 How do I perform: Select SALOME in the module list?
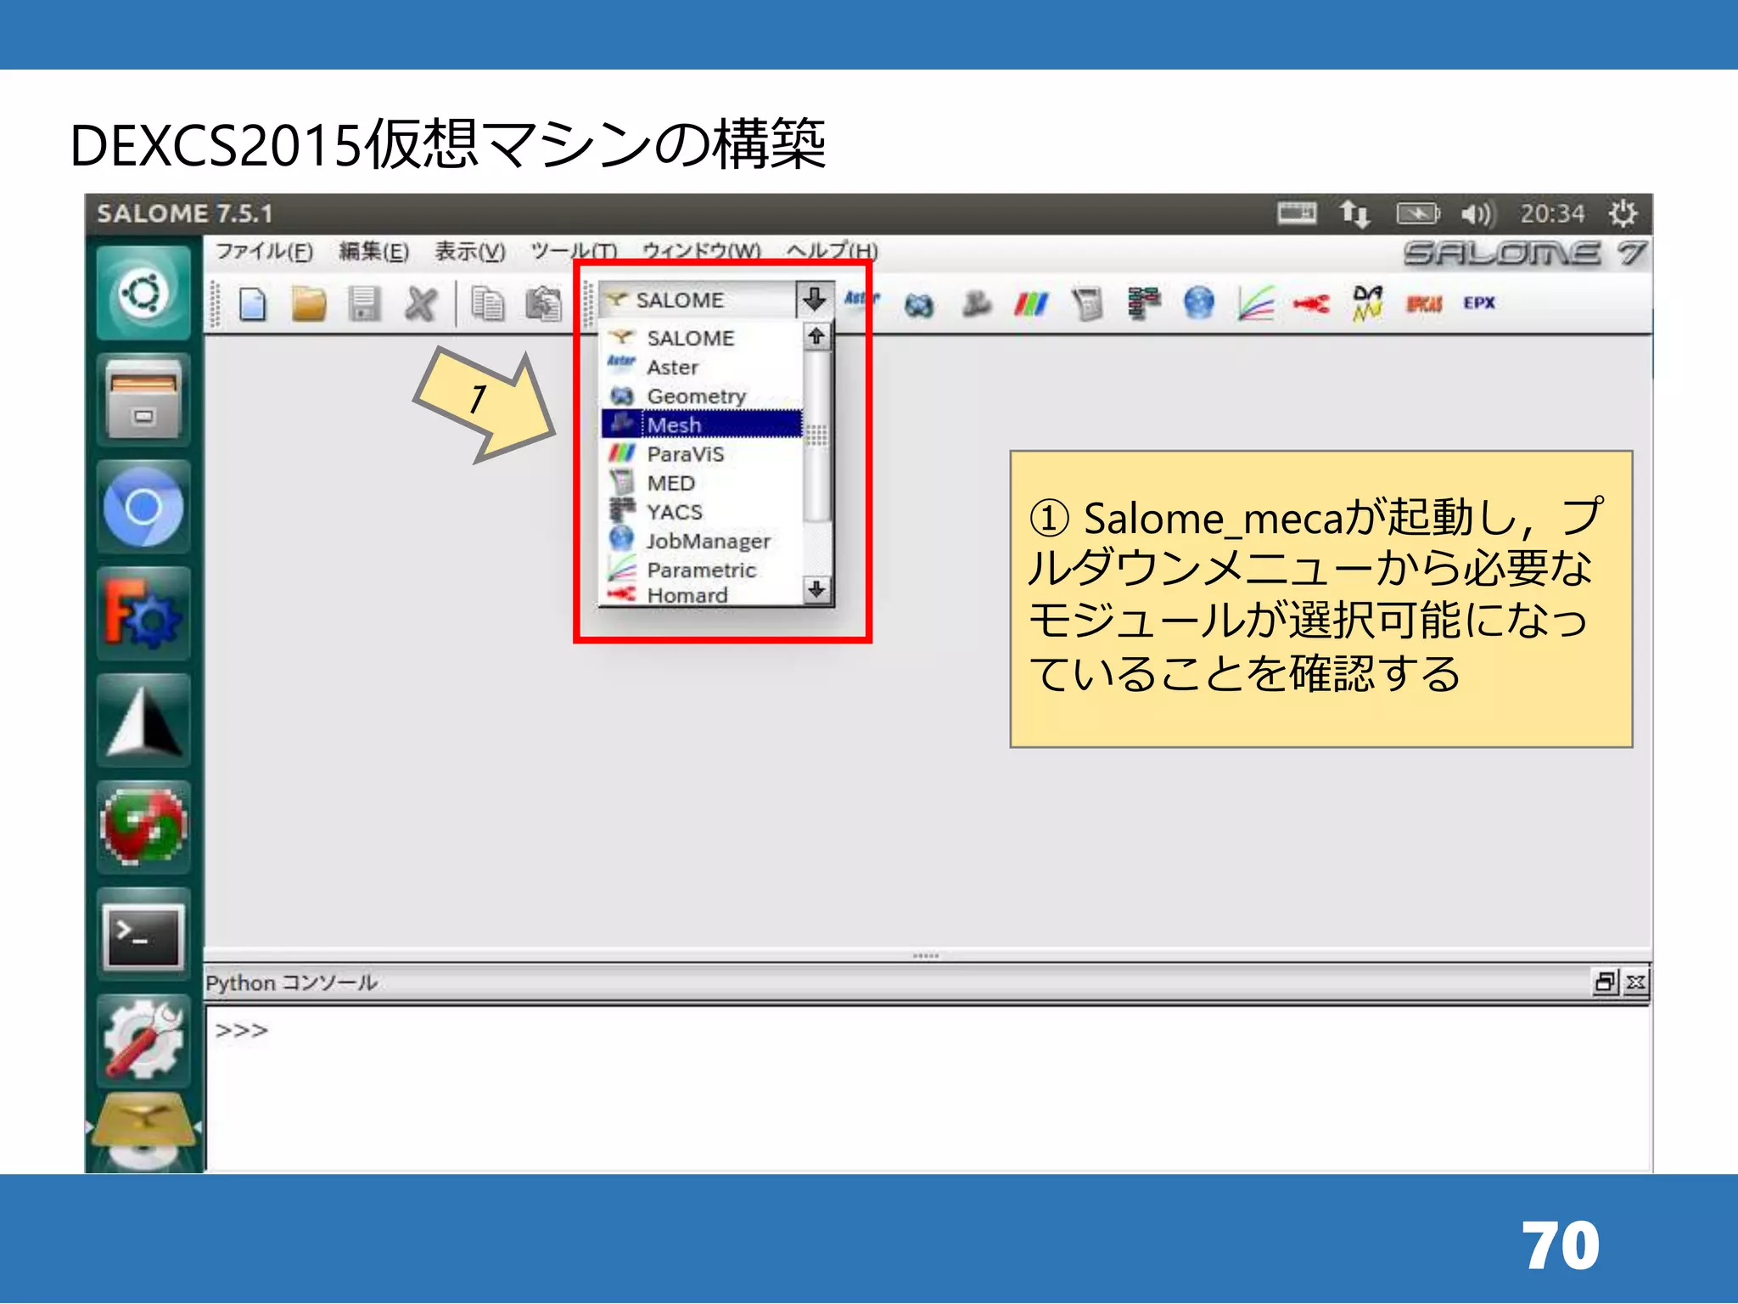click(703, 338)
